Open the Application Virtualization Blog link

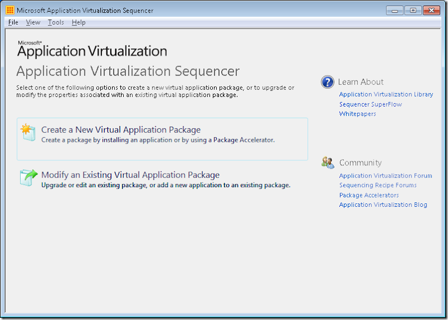(383, 205)
